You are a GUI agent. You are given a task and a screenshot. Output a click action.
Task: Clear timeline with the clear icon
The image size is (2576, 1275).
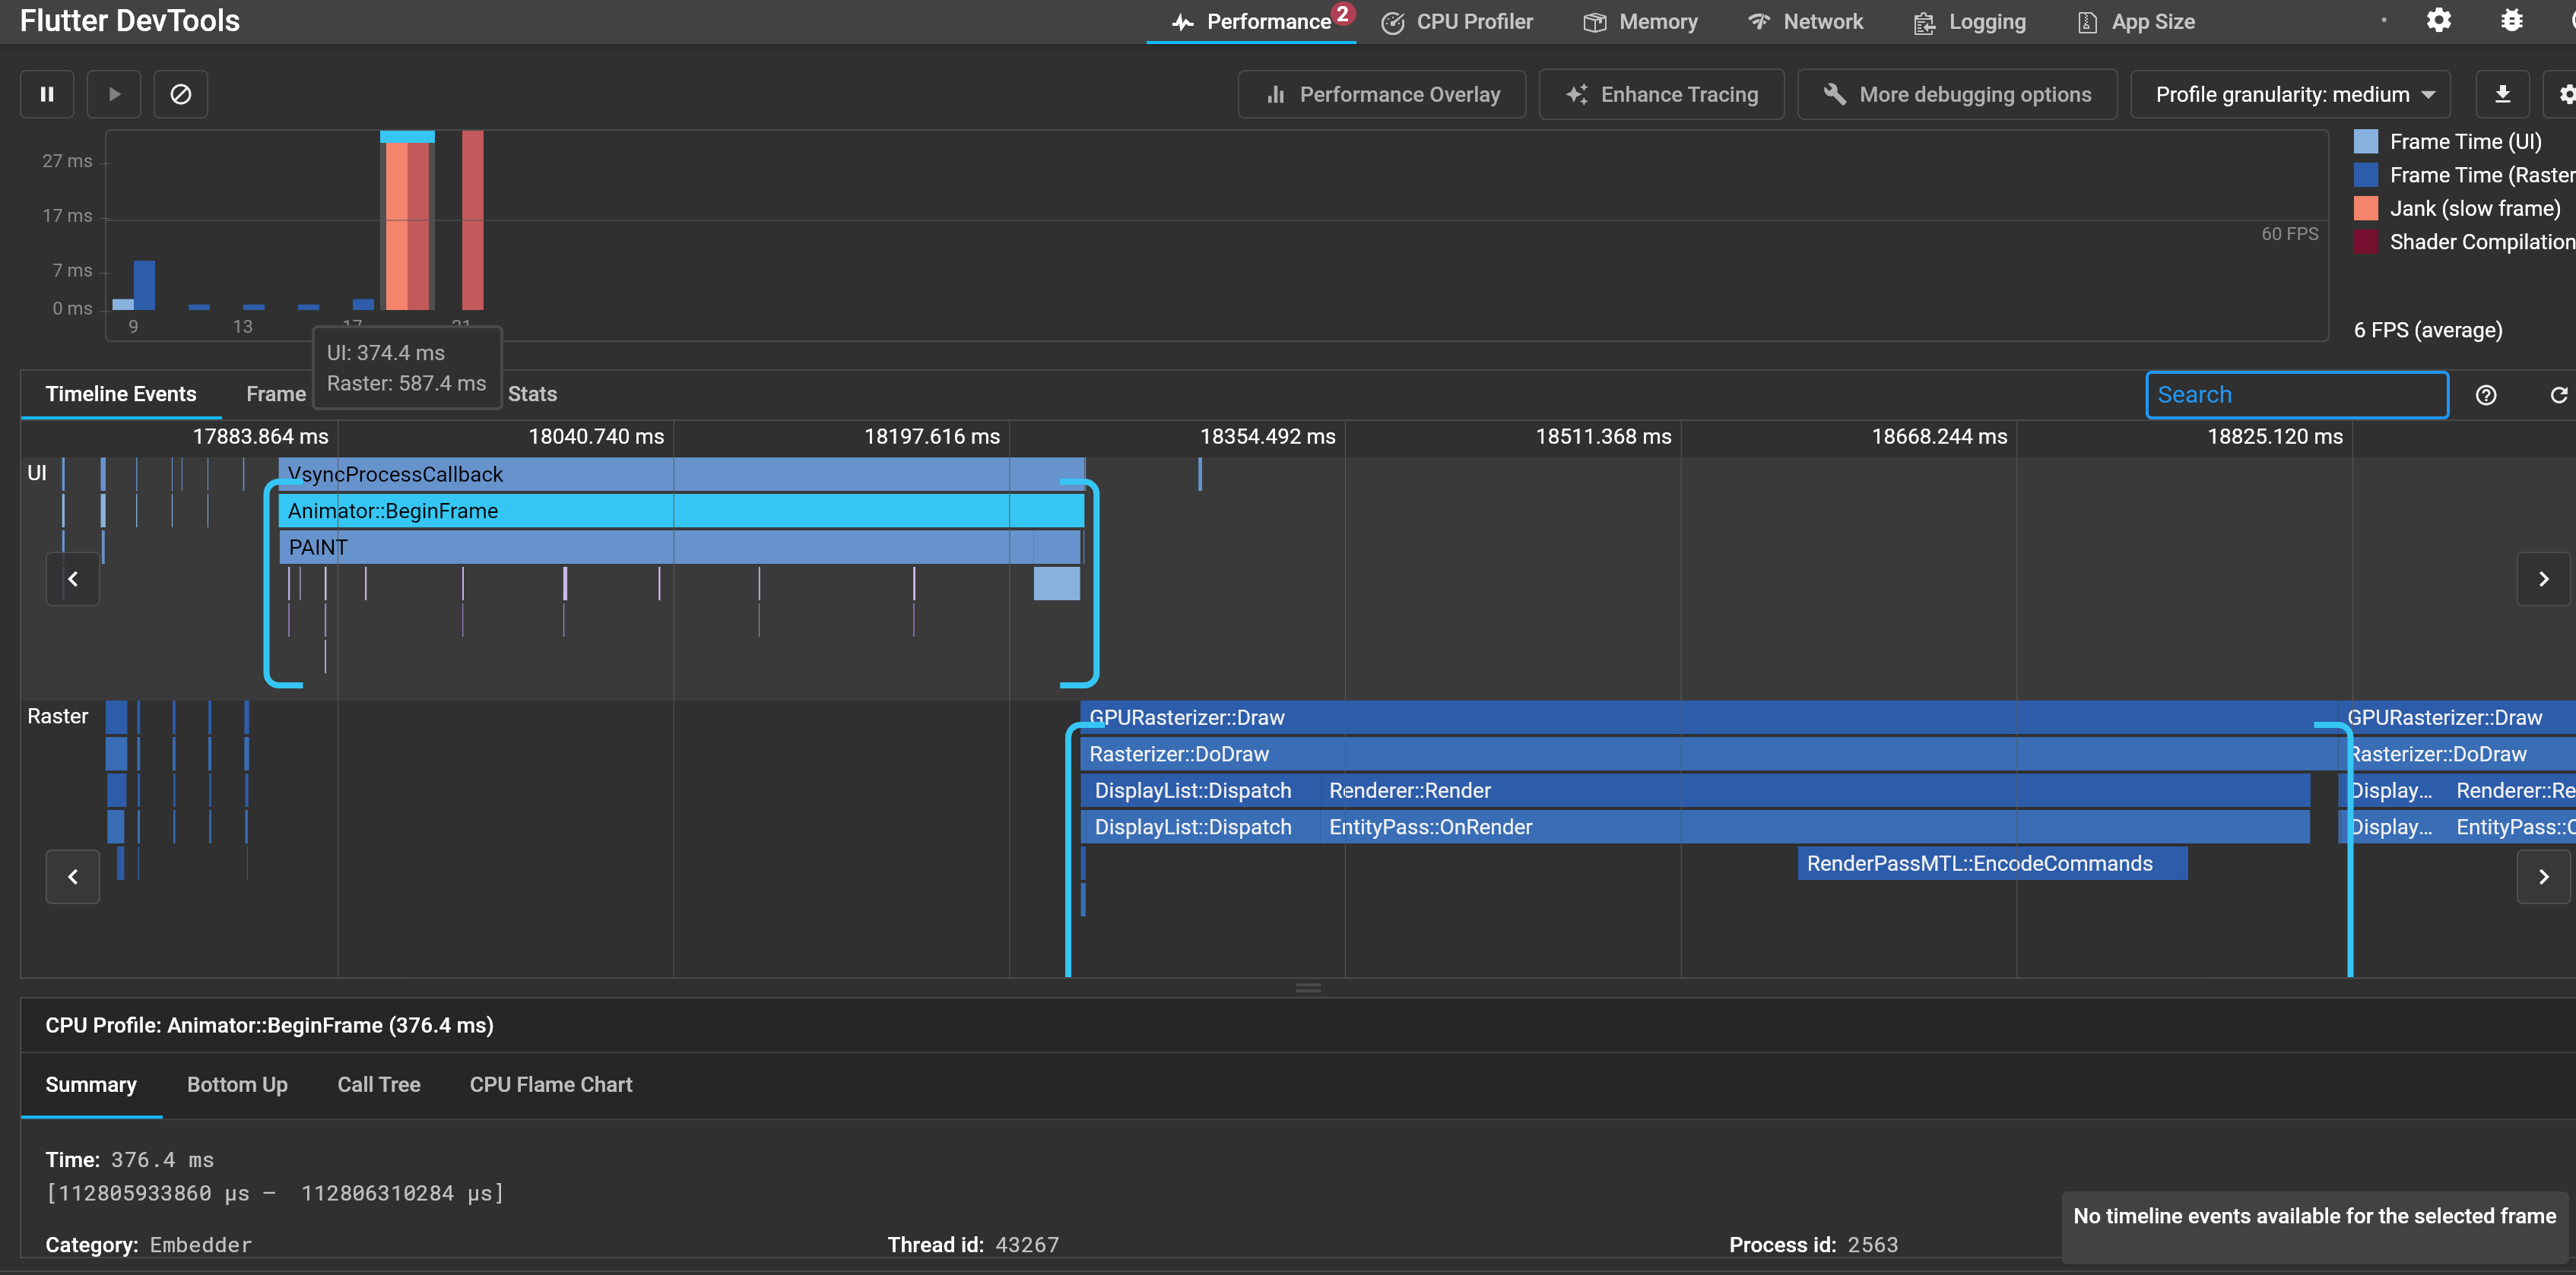click(181, 94)
